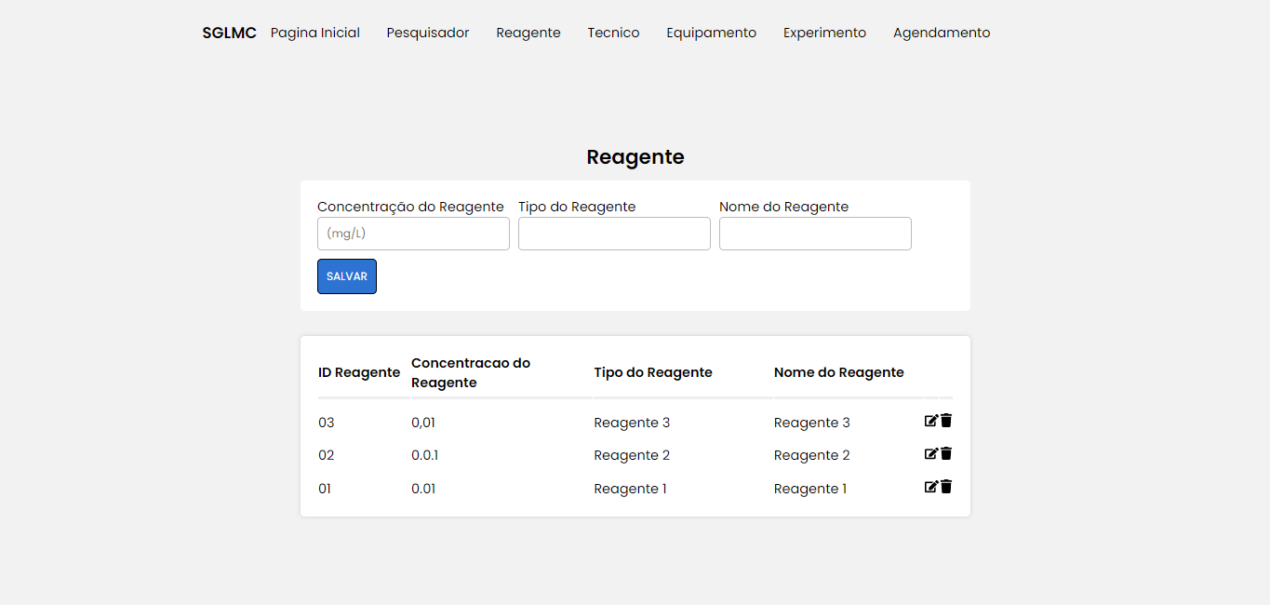Image resolution: width=1270 pixels, height=605 pixels.
Task: Select the Reagente navigation item
Action: pyautogui.click(x=528, y=33)
